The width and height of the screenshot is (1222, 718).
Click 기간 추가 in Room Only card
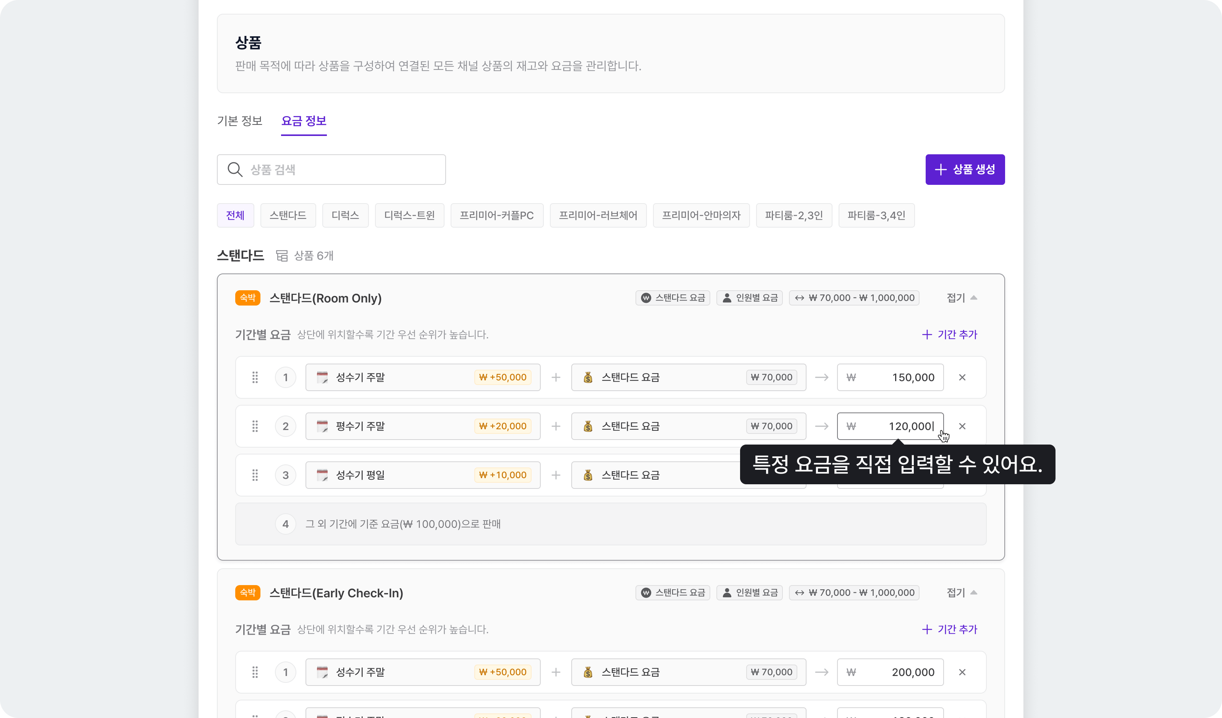(949, 334)
